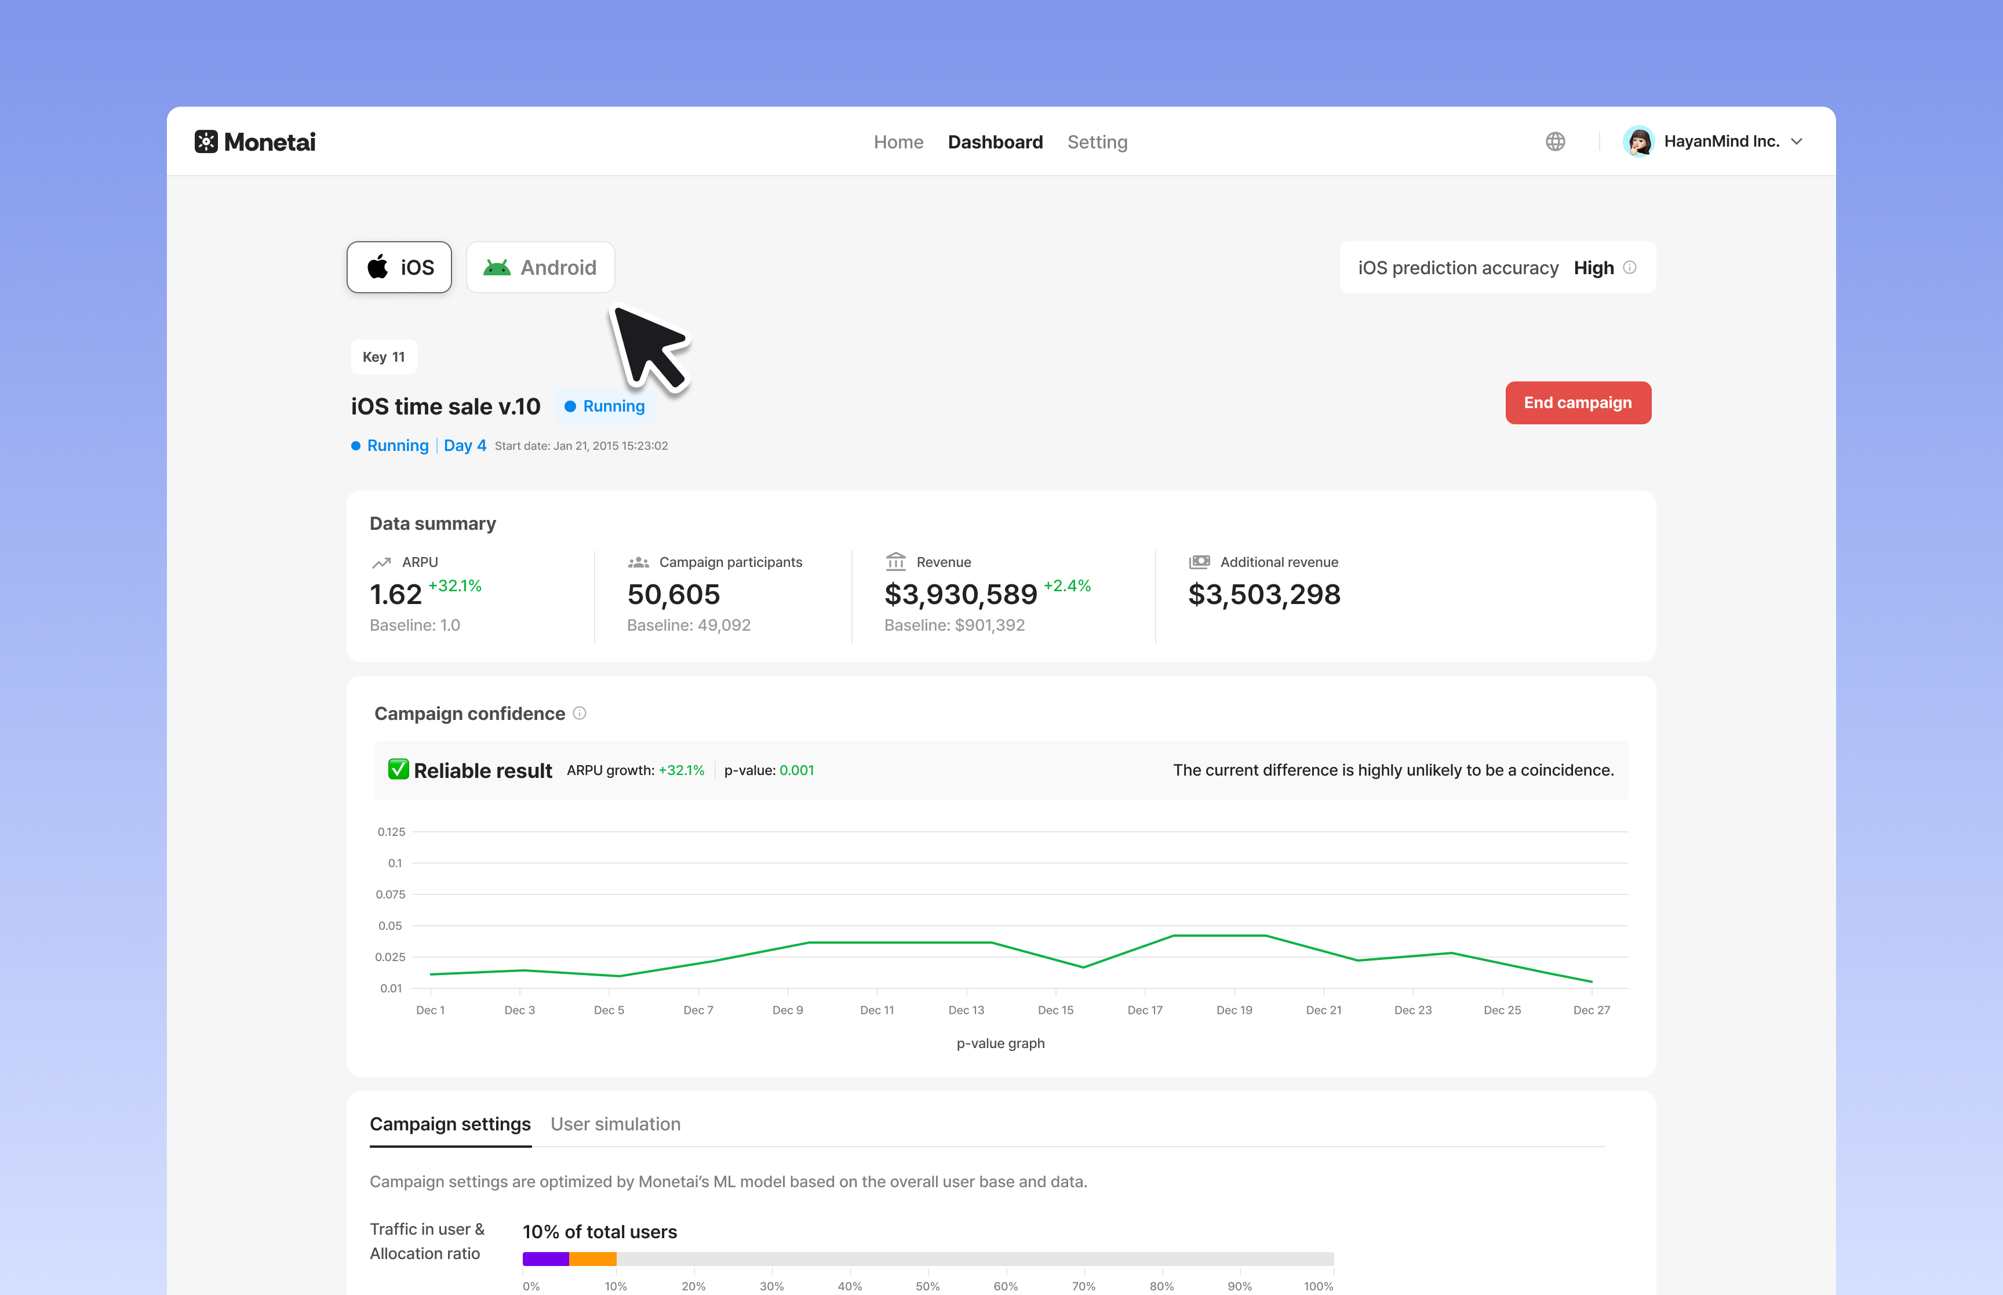Screen dimensions: 2003x1295
Task: Click the Revenue bank icon
Action: 896,561
